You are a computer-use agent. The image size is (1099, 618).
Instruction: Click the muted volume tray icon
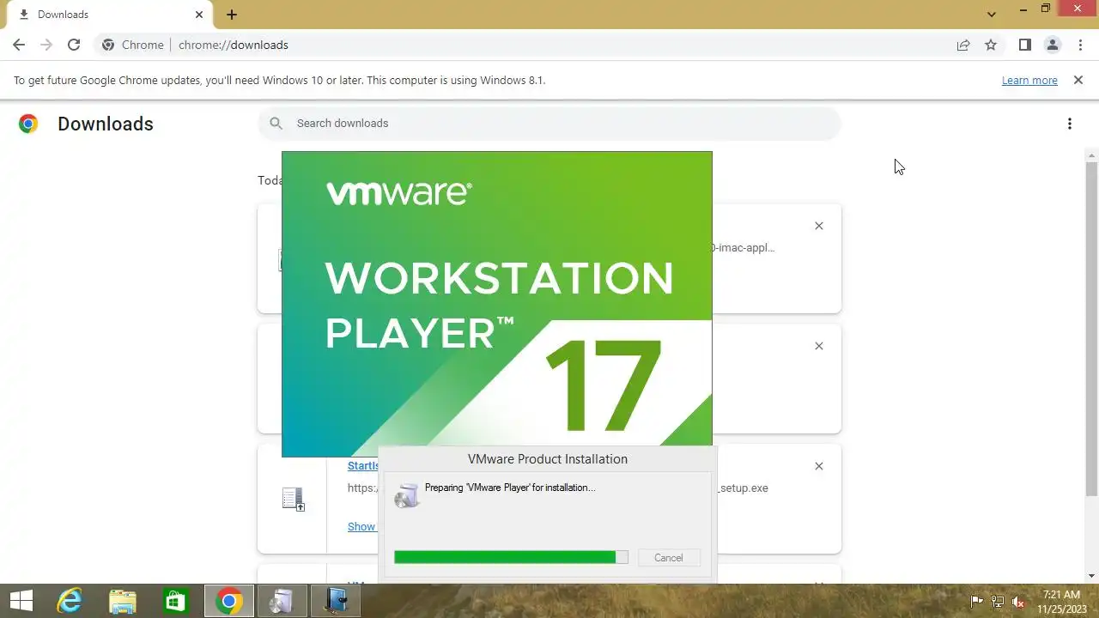point(1019,602)
